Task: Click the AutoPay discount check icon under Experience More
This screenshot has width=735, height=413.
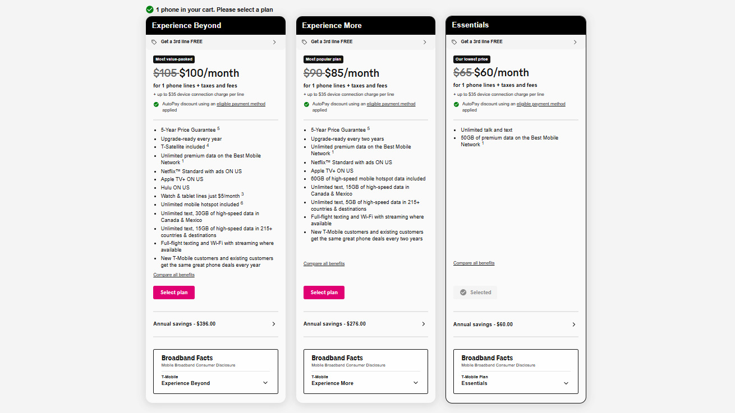Action: 306,104
